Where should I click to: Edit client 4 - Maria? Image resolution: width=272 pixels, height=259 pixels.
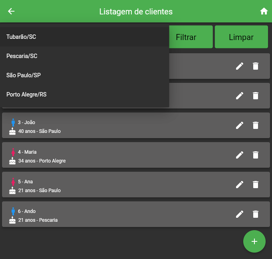(x=240, y=155)
